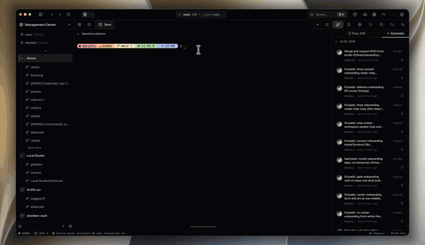Add a new terminal tab with plus
The height and width of the screenshot is (245, 425).
click(317, 25)
